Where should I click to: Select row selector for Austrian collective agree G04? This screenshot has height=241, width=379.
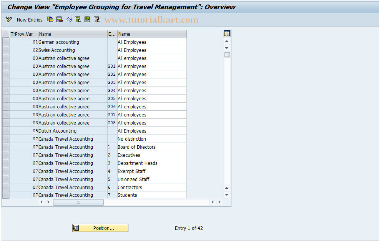[6, 90]
